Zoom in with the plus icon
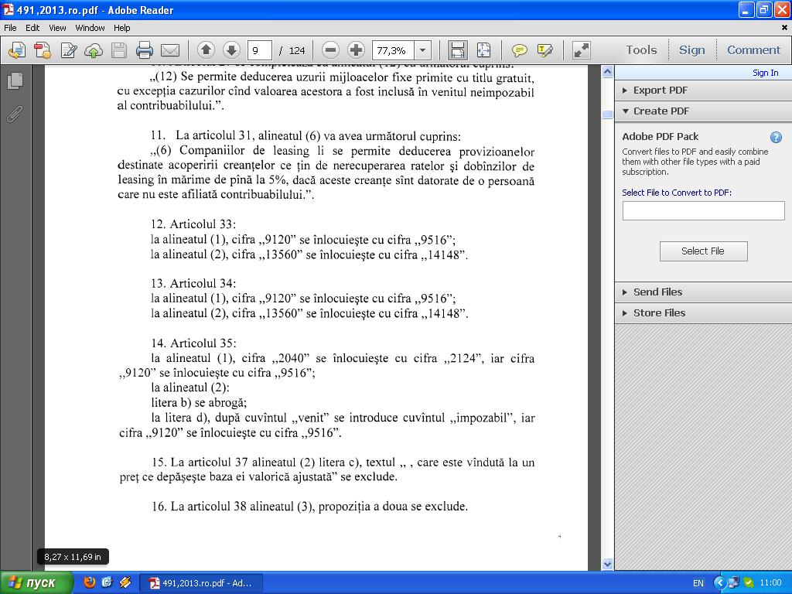Image resolution: width=792 pixels, height=594 pixels. pyautogui.click(x=356, y=50)
